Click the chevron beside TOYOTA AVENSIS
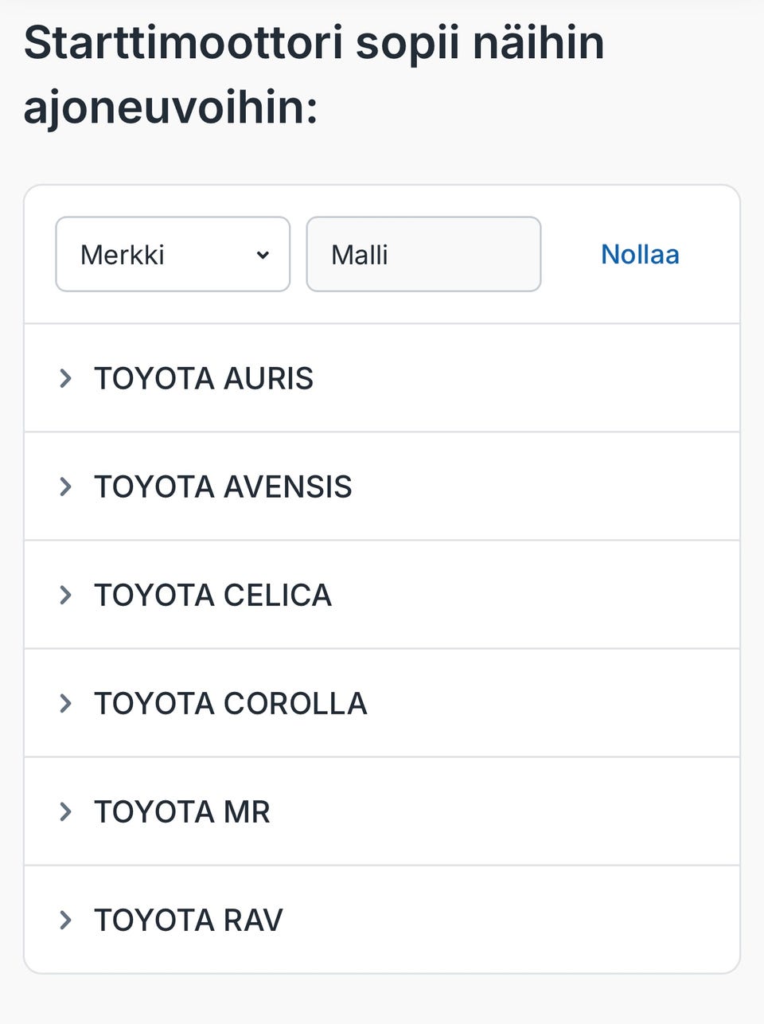Viewport: 764px width, 1024px height. click(66, 487)
